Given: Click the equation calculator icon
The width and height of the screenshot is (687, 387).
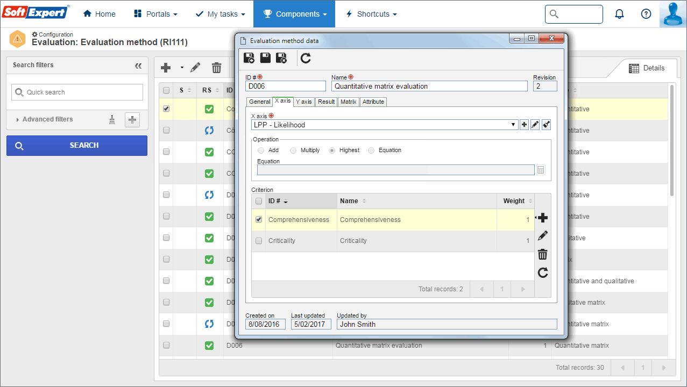Looking at the screenshot, I should [541, 170].
